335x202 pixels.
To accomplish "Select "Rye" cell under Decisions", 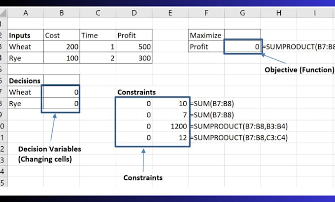I will [x=26, y=103].
